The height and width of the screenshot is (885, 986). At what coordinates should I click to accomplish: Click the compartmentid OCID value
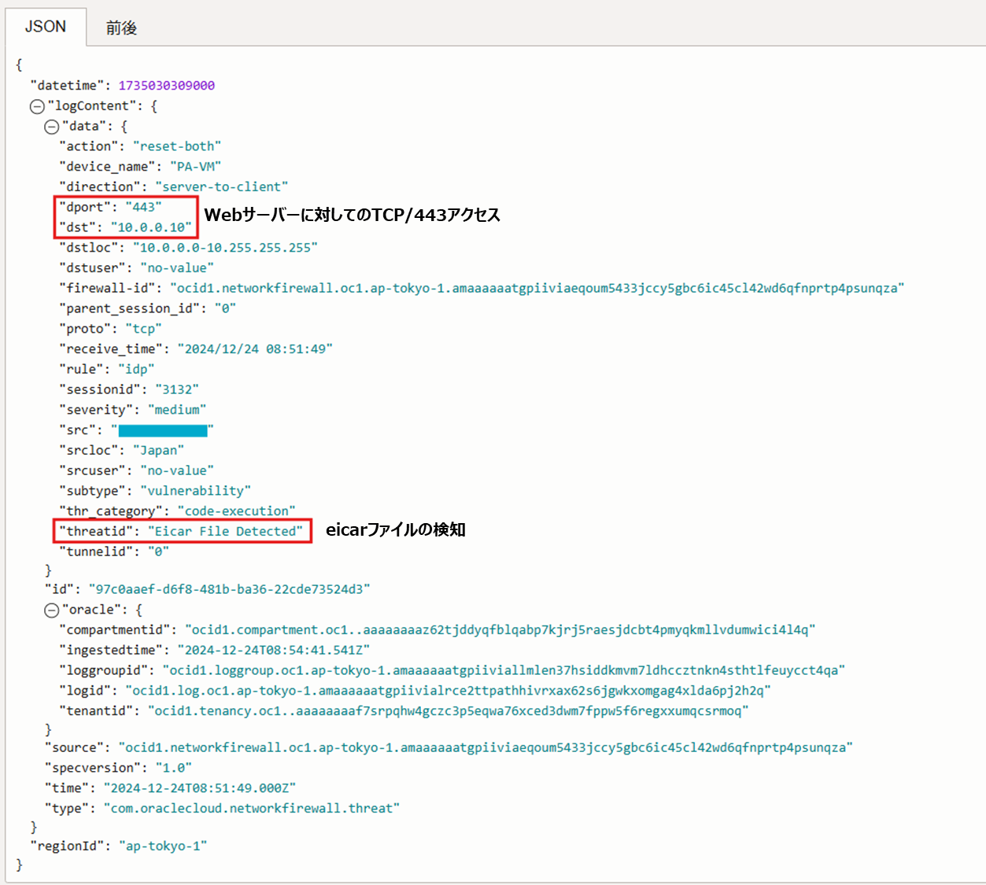click(x=500, y=630)
